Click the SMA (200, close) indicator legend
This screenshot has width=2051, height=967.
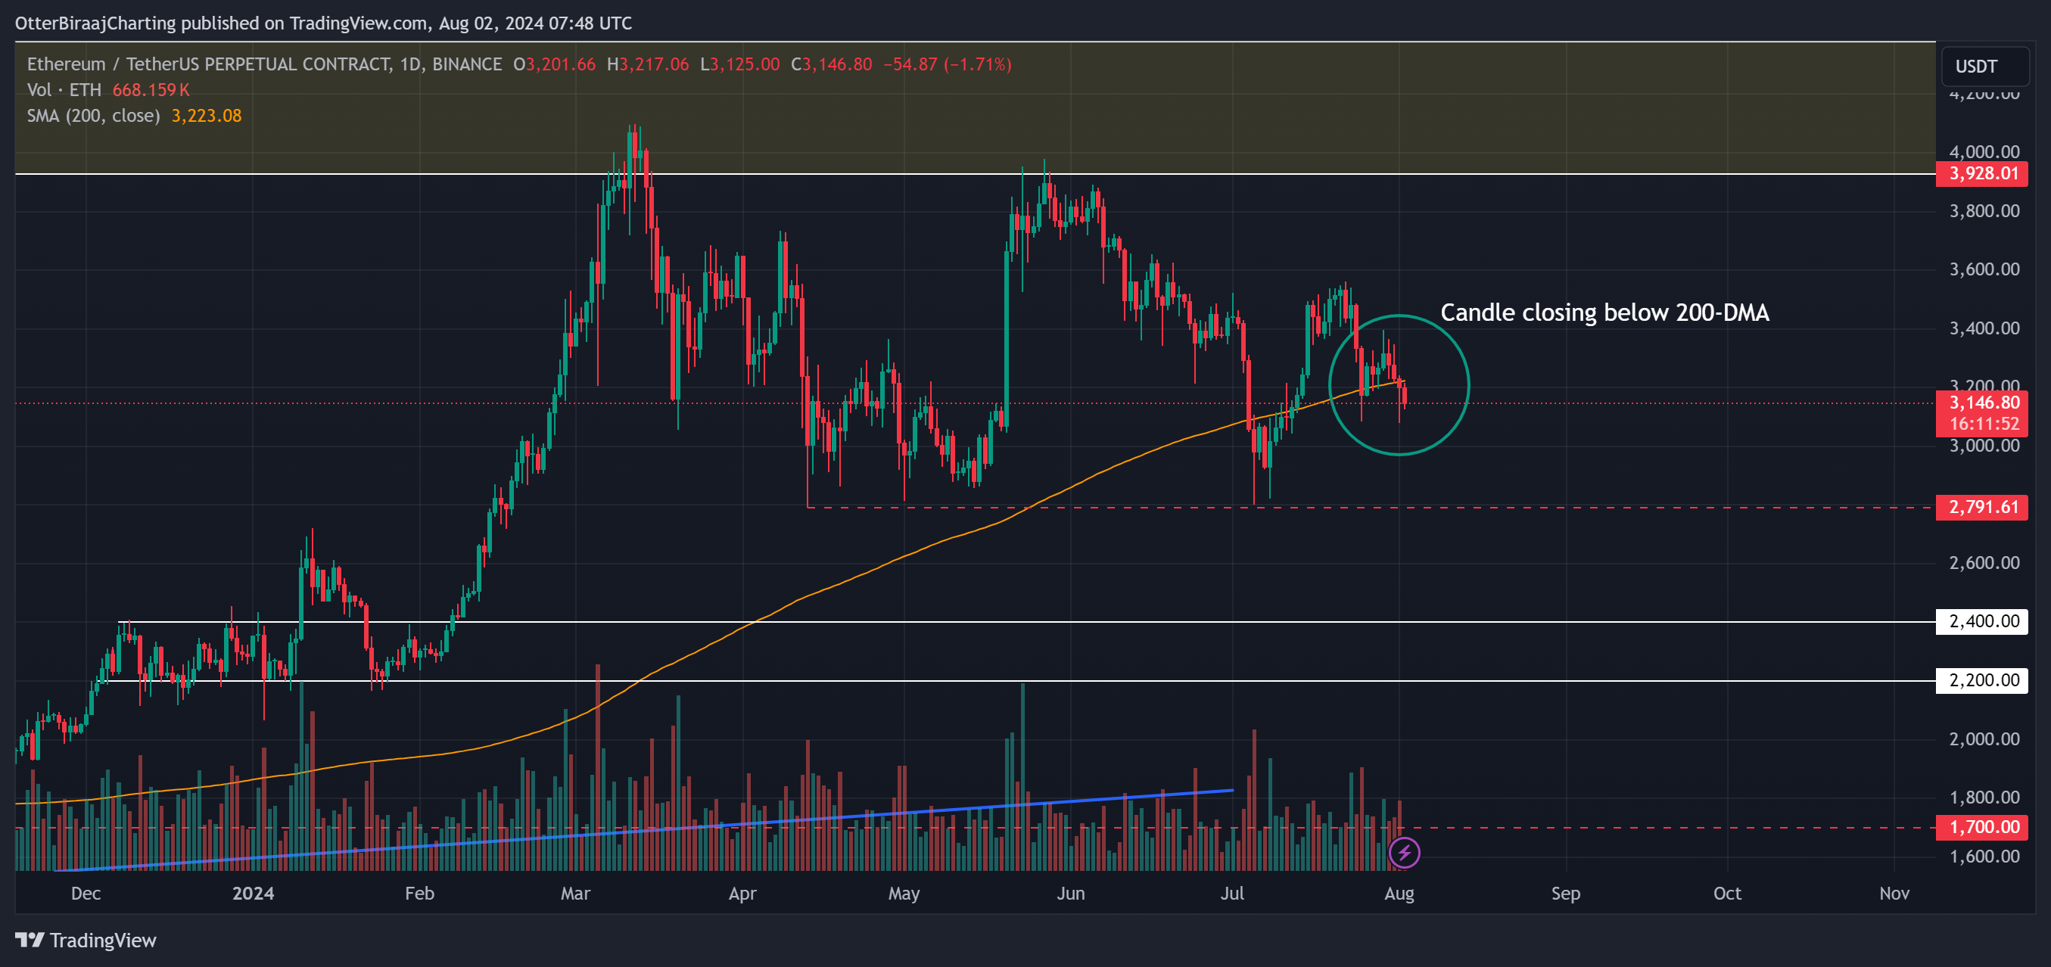pos(93,117)
